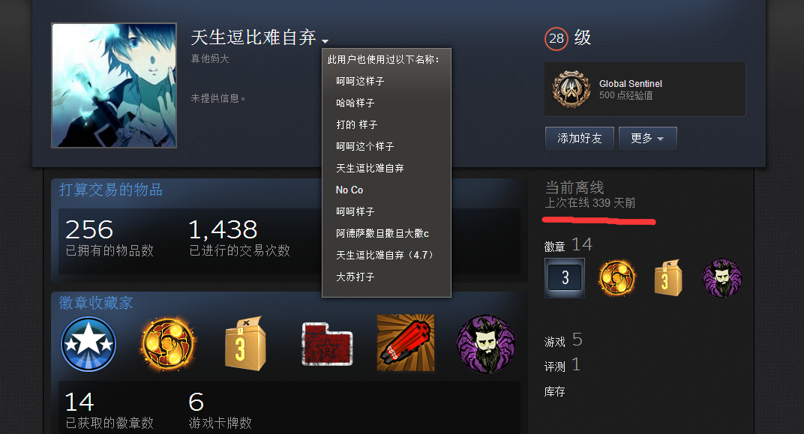804x434 pixels.
Task: Select No Co in the name history
Action: point(349,190)
